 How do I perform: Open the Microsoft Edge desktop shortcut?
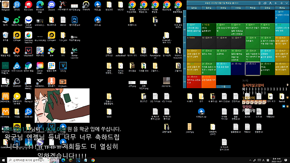tap(40, 5)
